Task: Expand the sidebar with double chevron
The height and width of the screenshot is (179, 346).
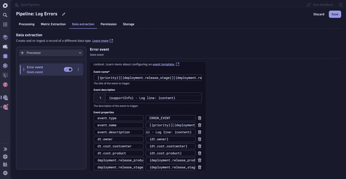Action: click(x=5, y=149)
